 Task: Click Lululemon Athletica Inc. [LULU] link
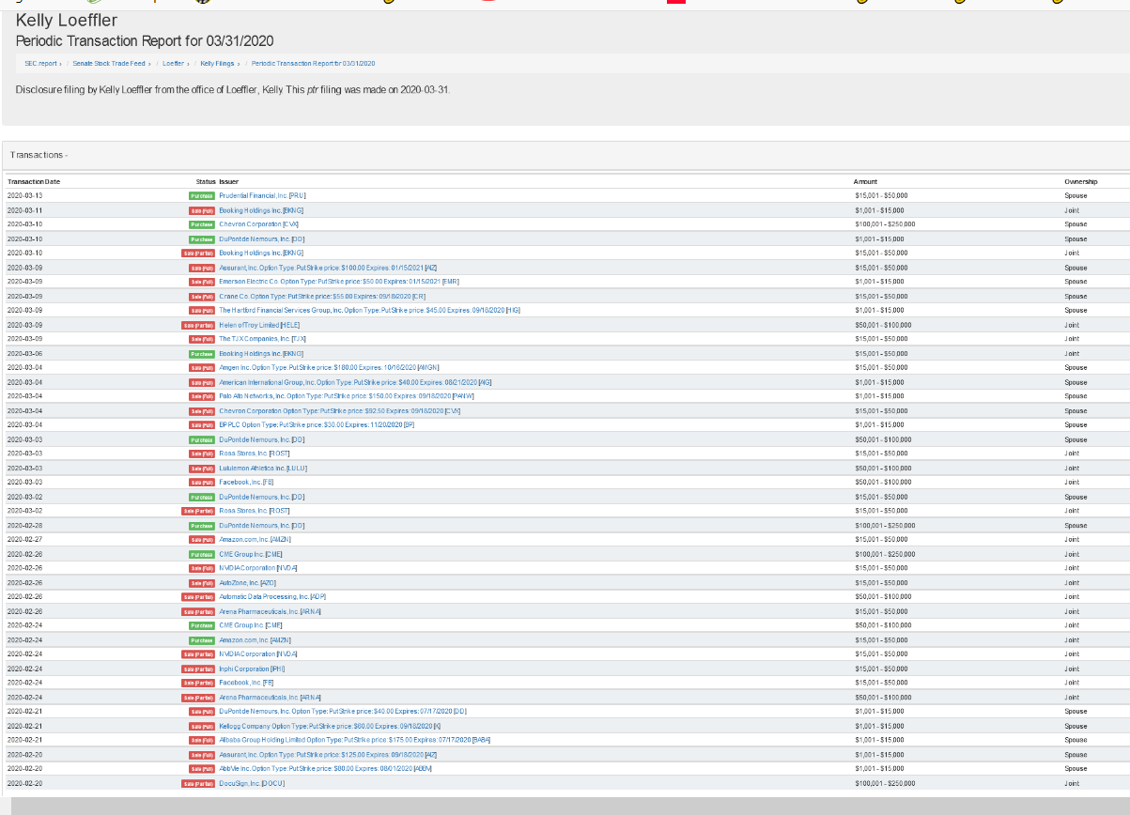263,468
